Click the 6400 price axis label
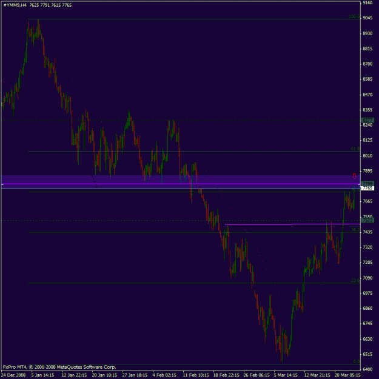 [367, 369]
